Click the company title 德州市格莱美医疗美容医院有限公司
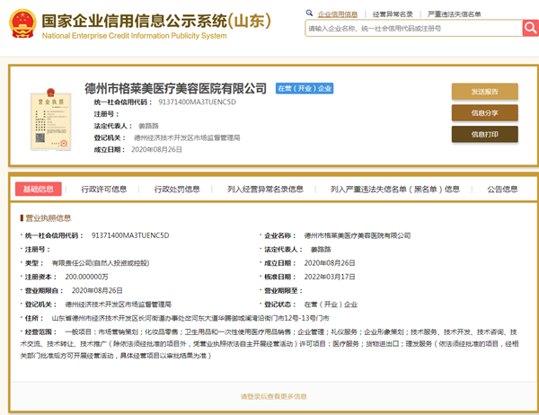This screenshot has height=415, width=539. pos(176,88)
